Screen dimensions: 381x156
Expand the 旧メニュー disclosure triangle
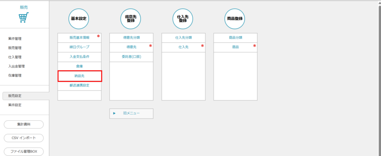115,113
